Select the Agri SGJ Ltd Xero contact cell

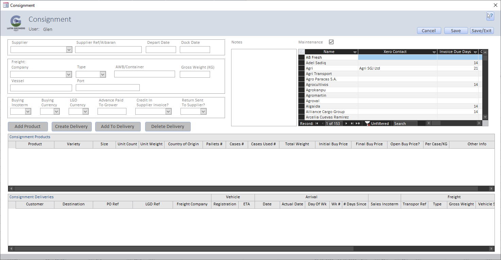397,68
